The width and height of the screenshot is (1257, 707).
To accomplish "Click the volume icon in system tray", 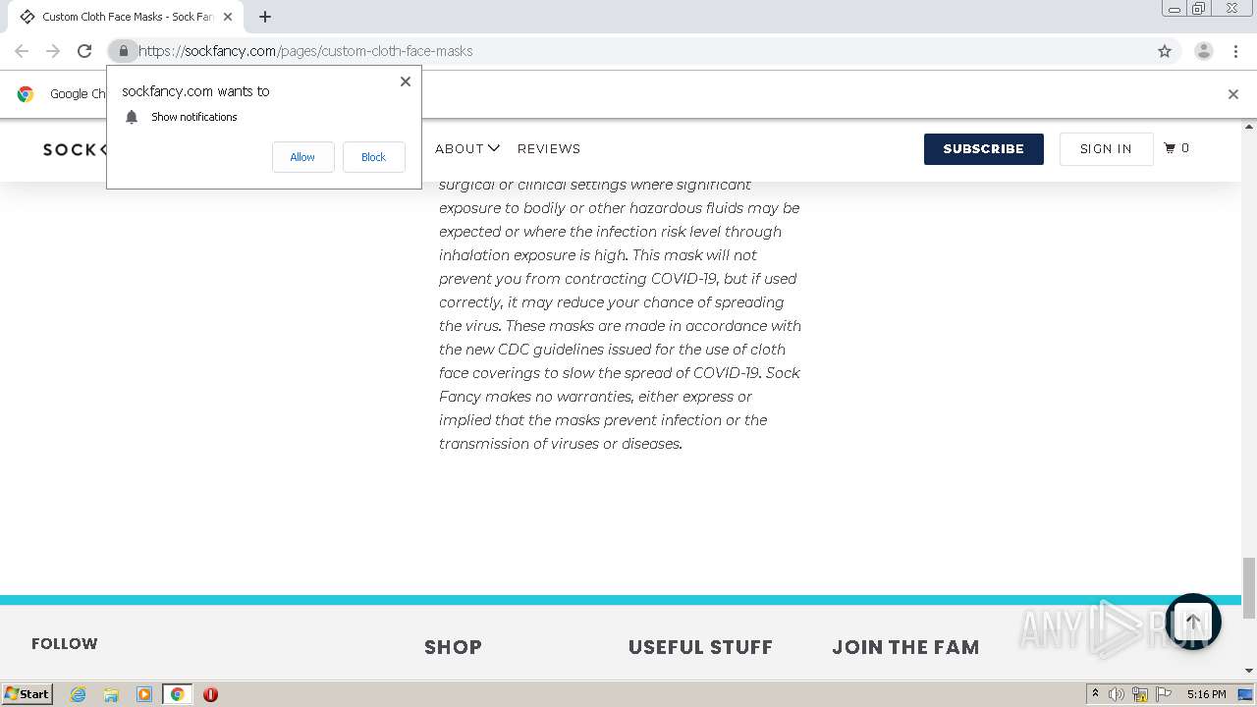I will coord(1117,694).
